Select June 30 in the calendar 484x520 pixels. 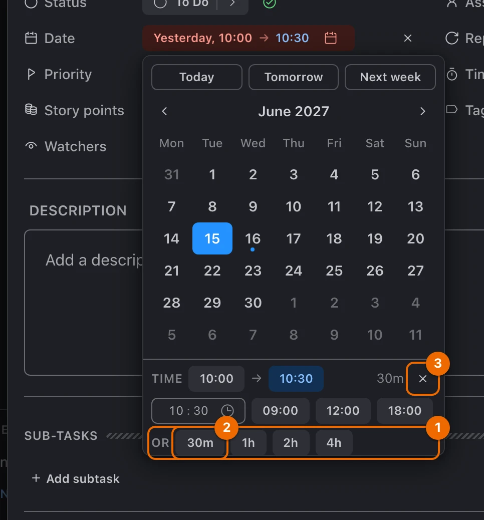[253, 303]
